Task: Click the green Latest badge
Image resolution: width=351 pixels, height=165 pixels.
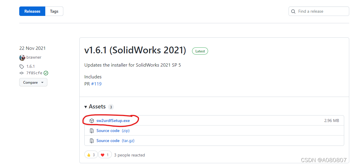Action: 200,51
